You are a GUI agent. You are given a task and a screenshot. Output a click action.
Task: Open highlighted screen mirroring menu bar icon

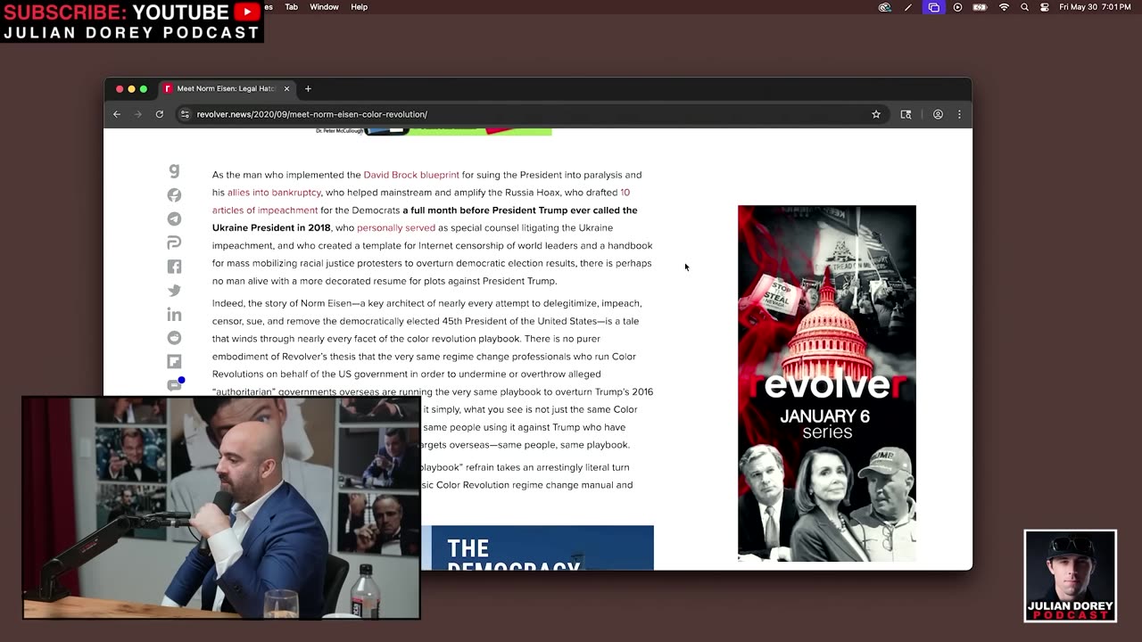click(933, 7)
